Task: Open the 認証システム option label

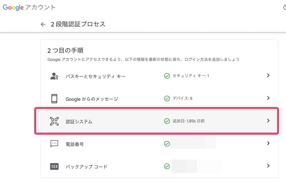Action: 79,121
